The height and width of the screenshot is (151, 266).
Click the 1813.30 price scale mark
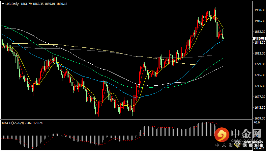[259, 54]
